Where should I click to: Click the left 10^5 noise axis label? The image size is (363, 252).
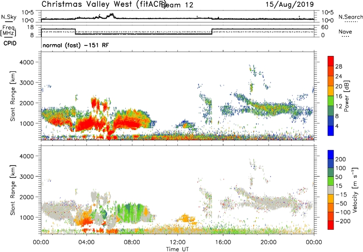pyautogui.click(x=28, y=12)
